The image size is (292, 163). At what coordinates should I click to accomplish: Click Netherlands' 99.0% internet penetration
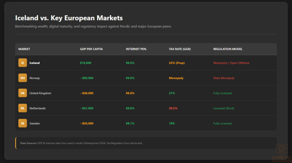[130, 108]
